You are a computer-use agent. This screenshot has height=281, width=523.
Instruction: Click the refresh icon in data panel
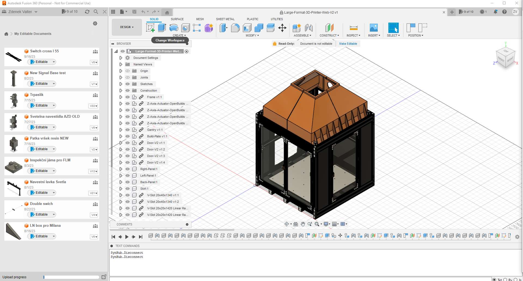[x=87, y=12]
